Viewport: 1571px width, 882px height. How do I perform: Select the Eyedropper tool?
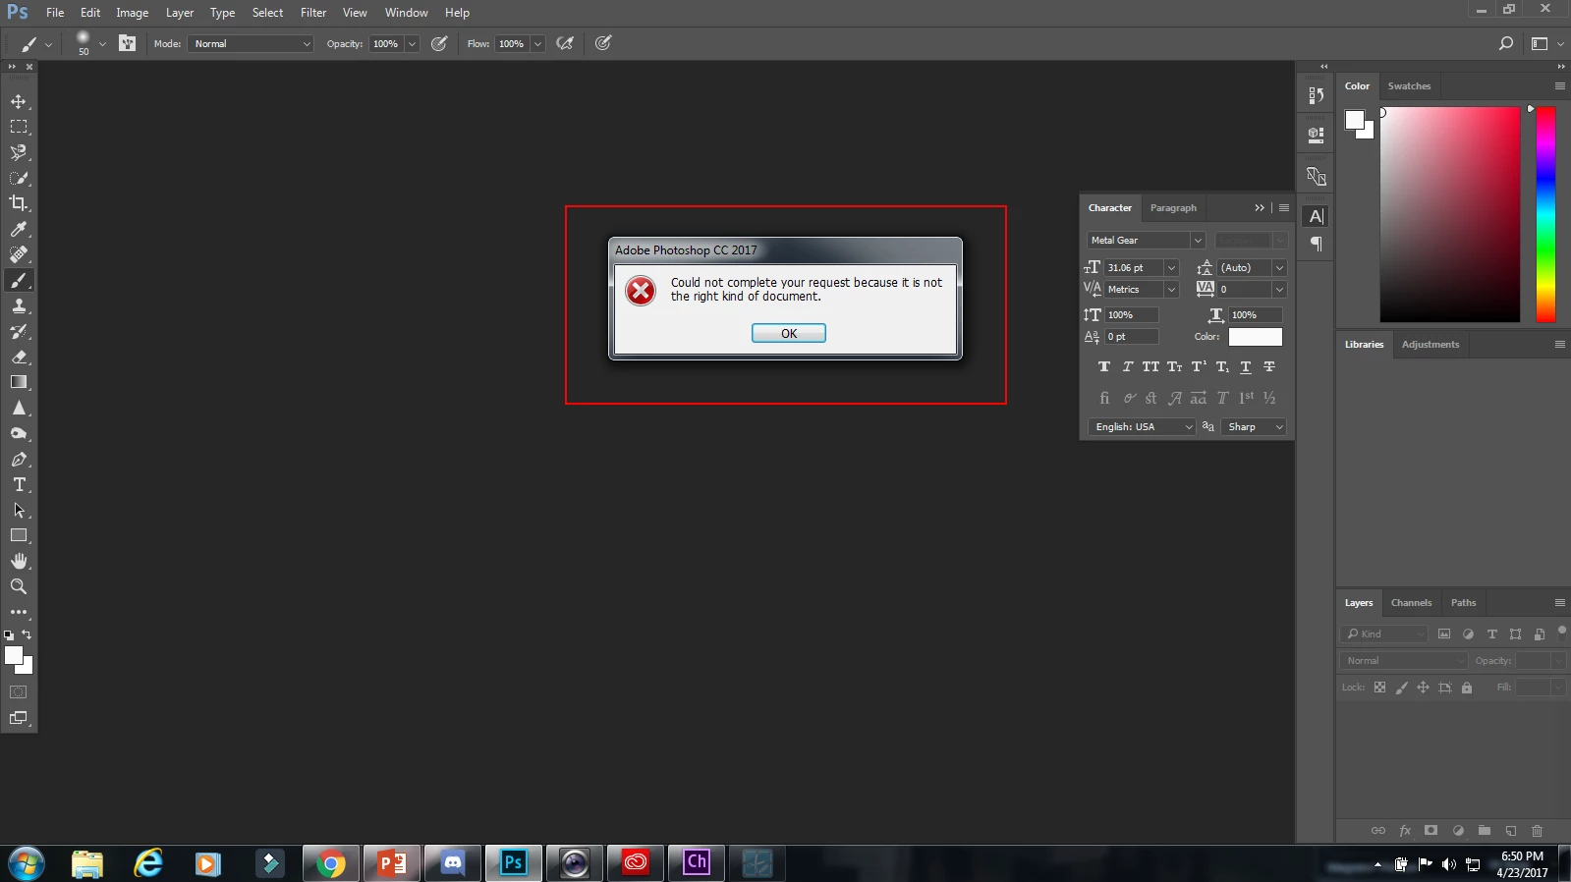coord(19,229)
